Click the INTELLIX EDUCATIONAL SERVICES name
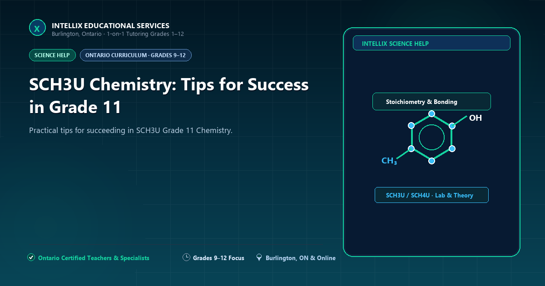The image size is (545, 286). 110,26
